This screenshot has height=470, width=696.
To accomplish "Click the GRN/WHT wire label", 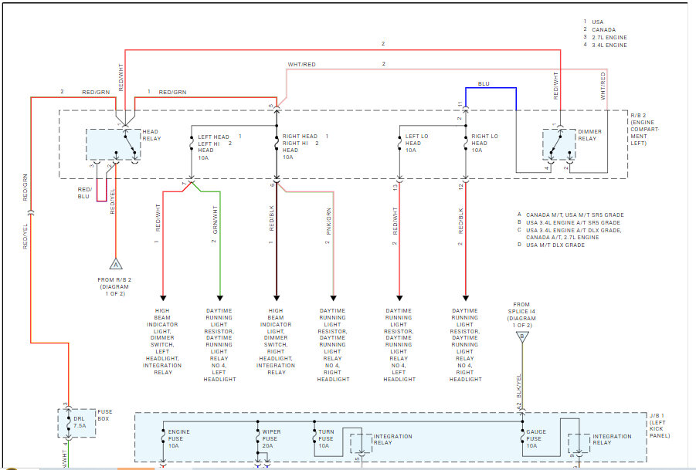I will 215,219.
